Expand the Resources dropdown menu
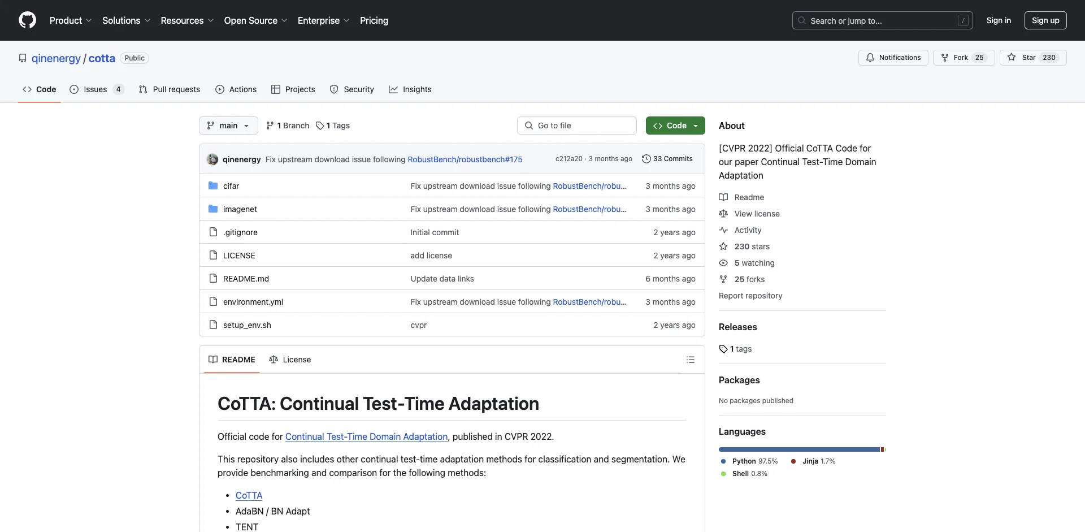 click(187, 20)
